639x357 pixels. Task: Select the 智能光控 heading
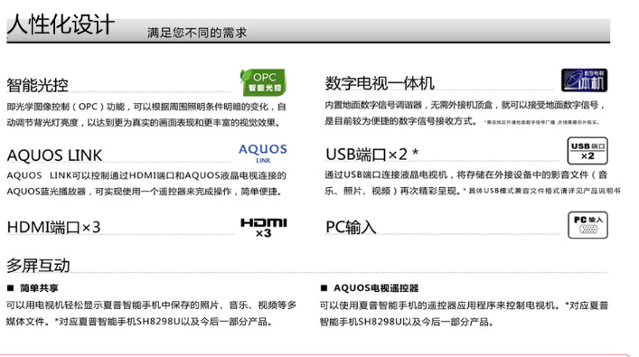pyautogui.click(x=37, y=85)
